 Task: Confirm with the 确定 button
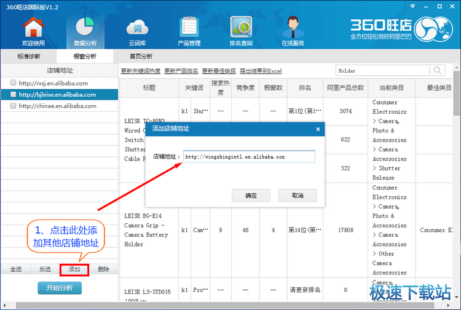coord(251,196)
